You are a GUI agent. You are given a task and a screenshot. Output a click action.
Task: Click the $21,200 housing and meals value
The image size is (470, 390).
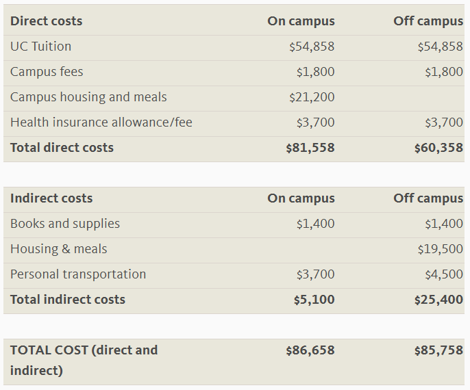(x=312, y=97)
